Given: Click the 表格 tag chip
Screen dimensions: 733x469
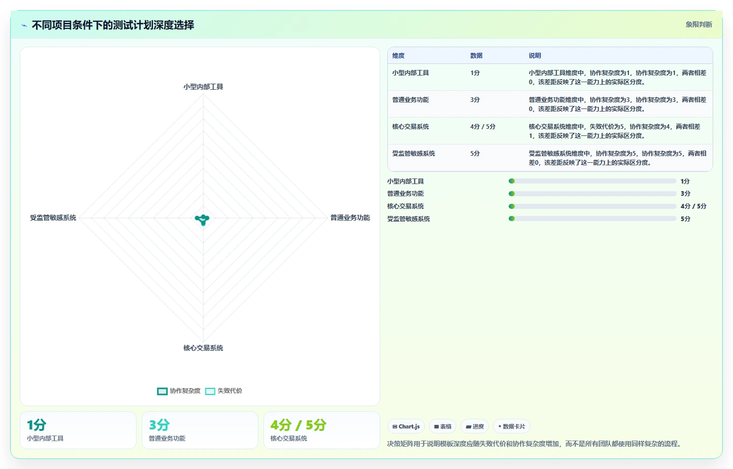Looking at the screenshot, I should pyautogui.click(x=443, y=426).
